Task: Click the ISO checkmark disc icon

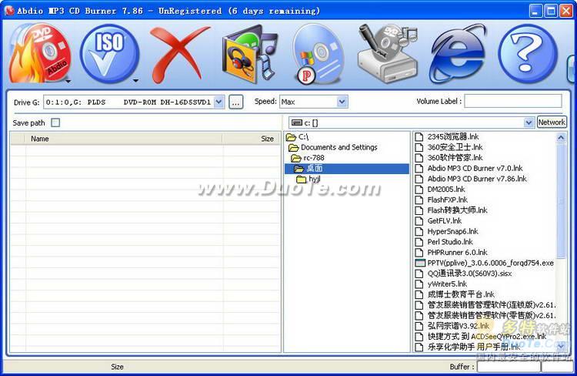Action: pos(108,52)
